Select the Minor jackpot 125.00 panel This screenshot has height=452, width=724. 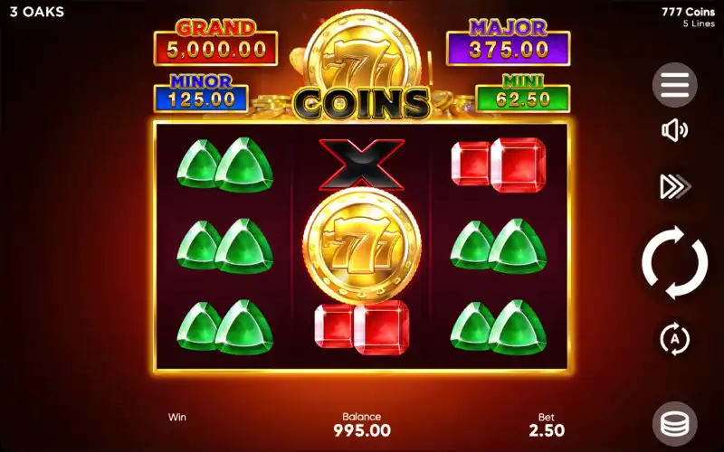tap(201, 94)
